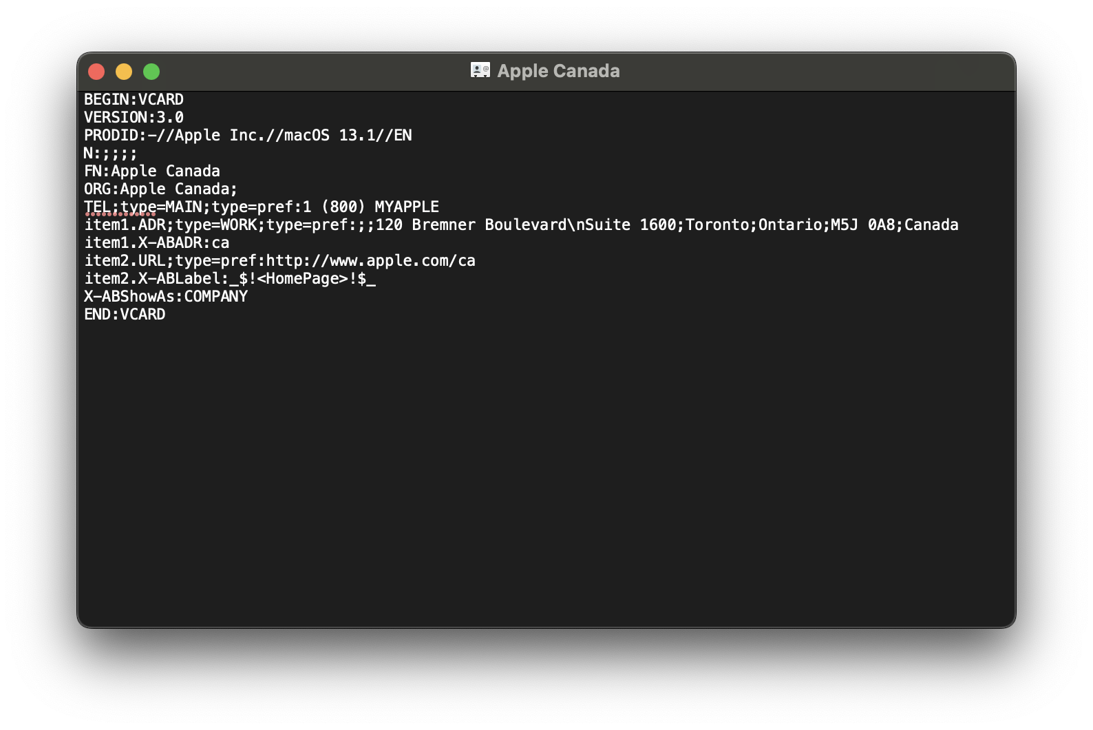Place cursor on the N:;;;; line
Screen dimensions: 1093x730
coord(110,154)
